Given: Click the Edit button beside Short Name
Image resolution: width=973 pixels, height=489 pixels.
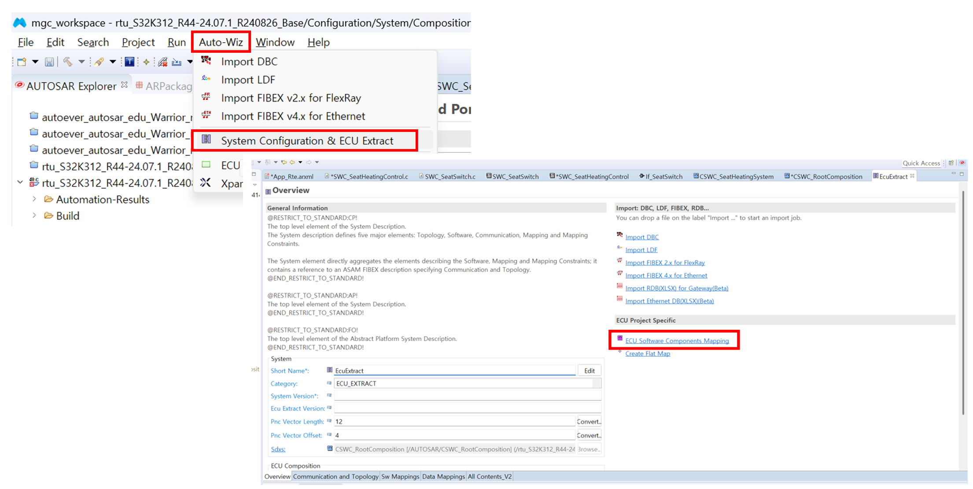Looking at the screenshot, I should click(x=589, y=371).
